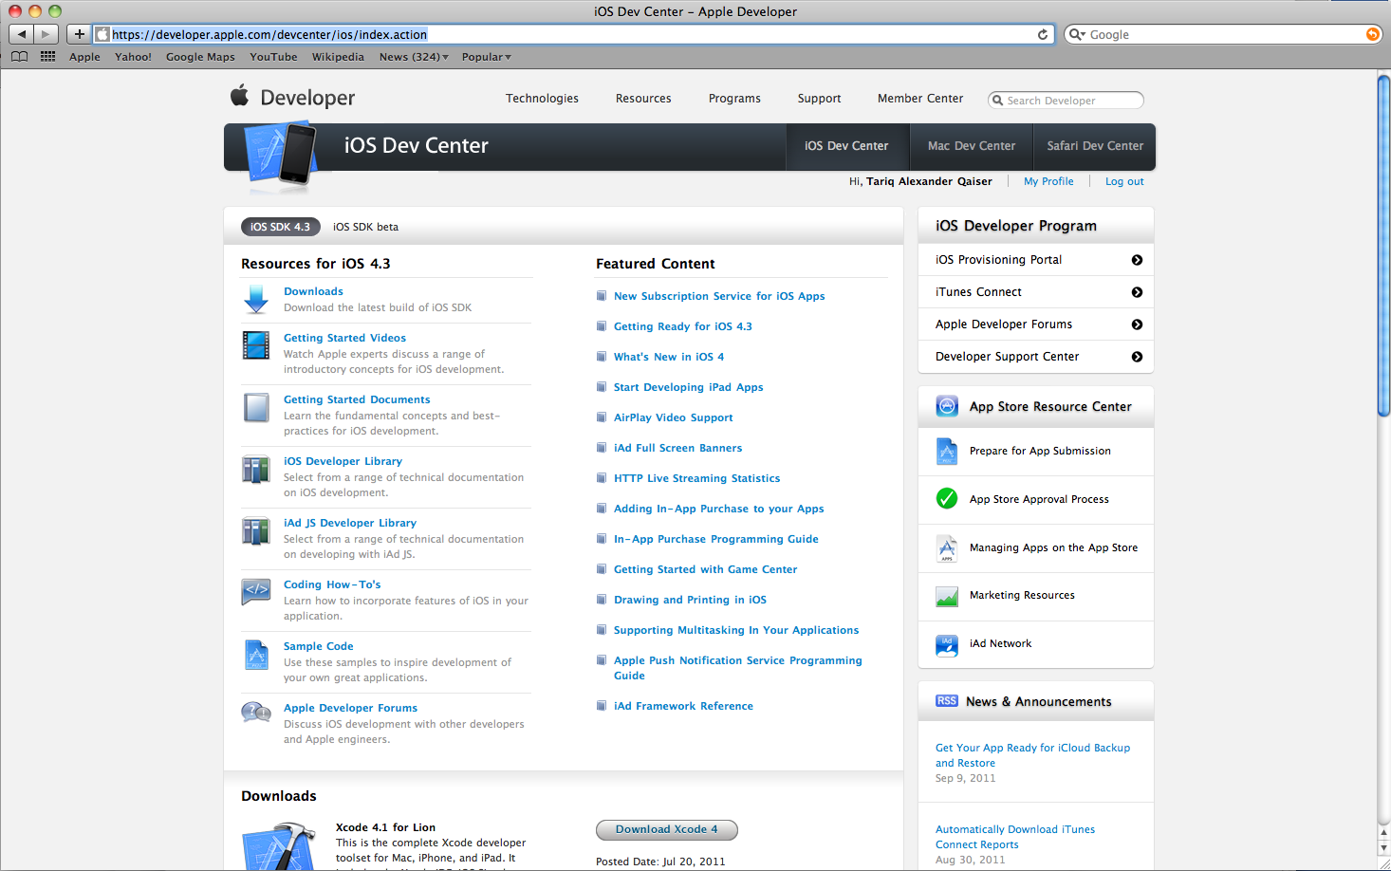Click the Google search field in toolbar
This screenshot has width=1391, height=871.
click(1223, 34)
